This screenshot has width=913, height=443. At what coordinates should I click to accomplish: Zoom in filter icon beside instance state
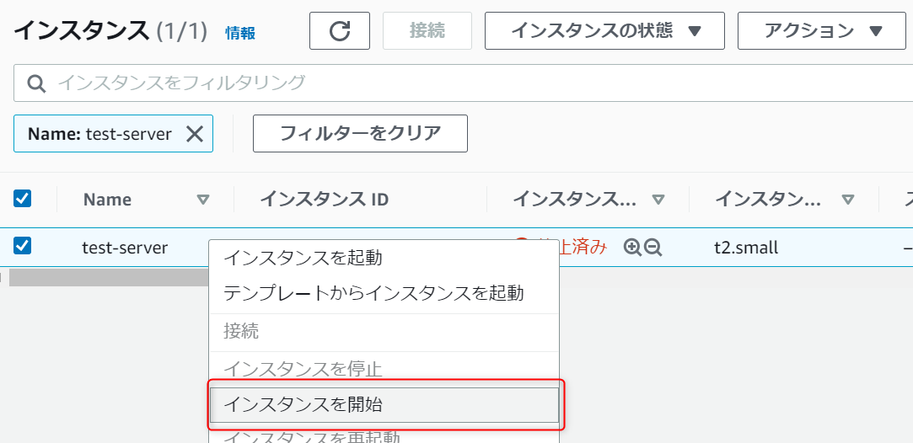coord(631,248)
